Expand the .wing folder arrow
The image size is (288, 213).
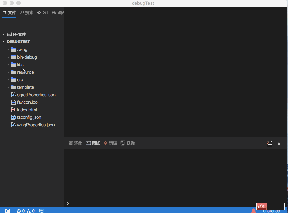click(x=8, y=50)
